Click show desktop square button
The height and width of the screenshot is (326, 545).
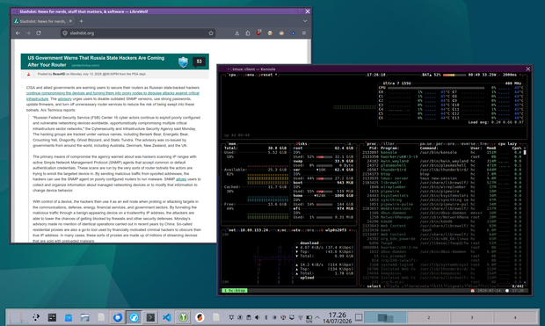(359, 317)
